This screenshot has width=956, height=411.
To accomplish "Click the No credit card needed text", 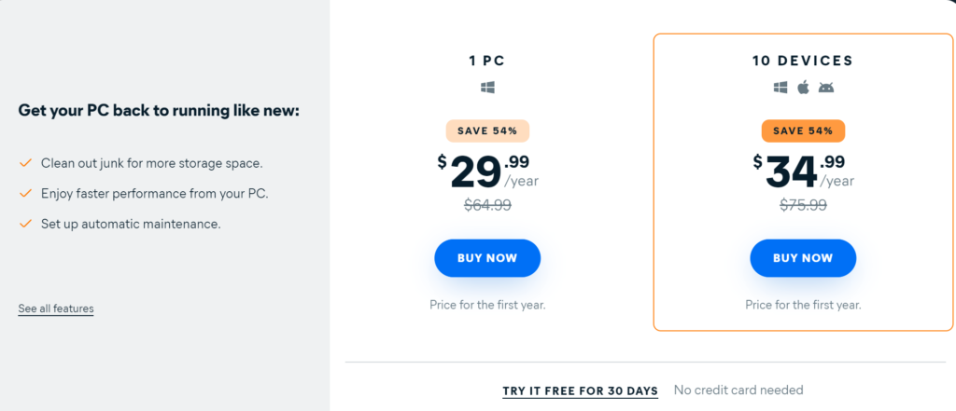I will pyautogui.click(x=738, y=390).
